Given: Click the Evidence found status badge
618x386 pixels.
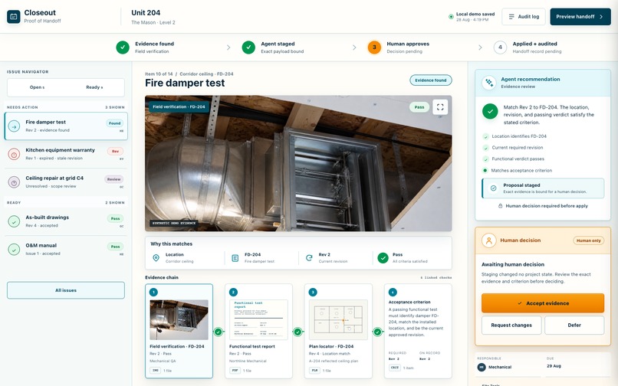Looking at the screenshot, I should (431, 80).
